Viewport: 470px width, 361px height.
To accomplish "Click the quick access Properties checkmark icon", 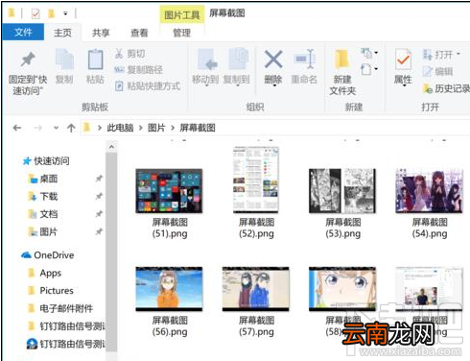I will [x=35, y=13].
